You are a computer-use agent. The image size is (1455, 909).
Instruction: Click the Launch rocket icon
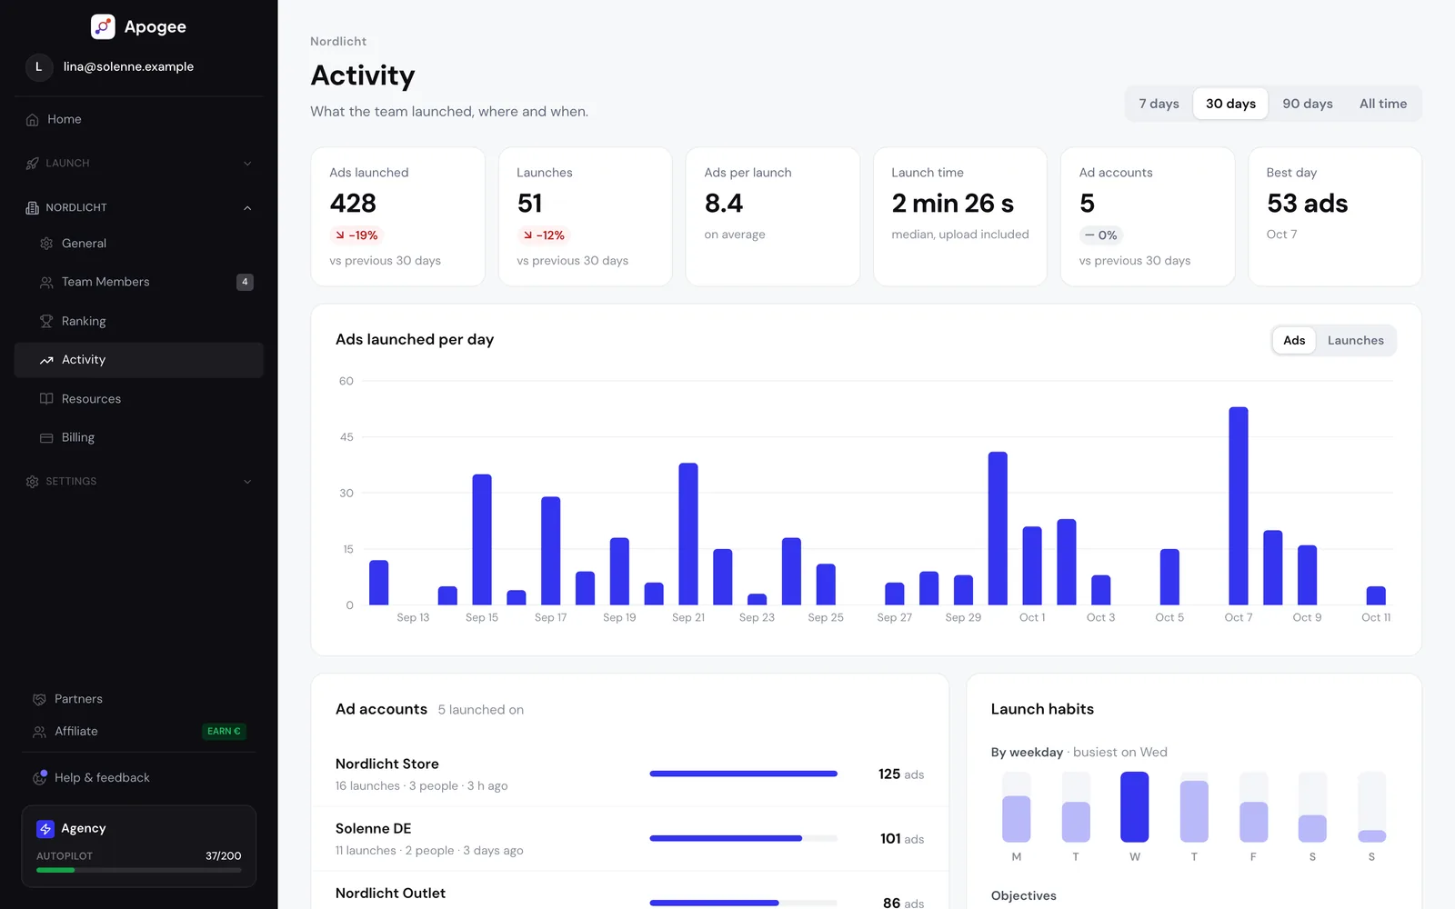tap(33, 164)
